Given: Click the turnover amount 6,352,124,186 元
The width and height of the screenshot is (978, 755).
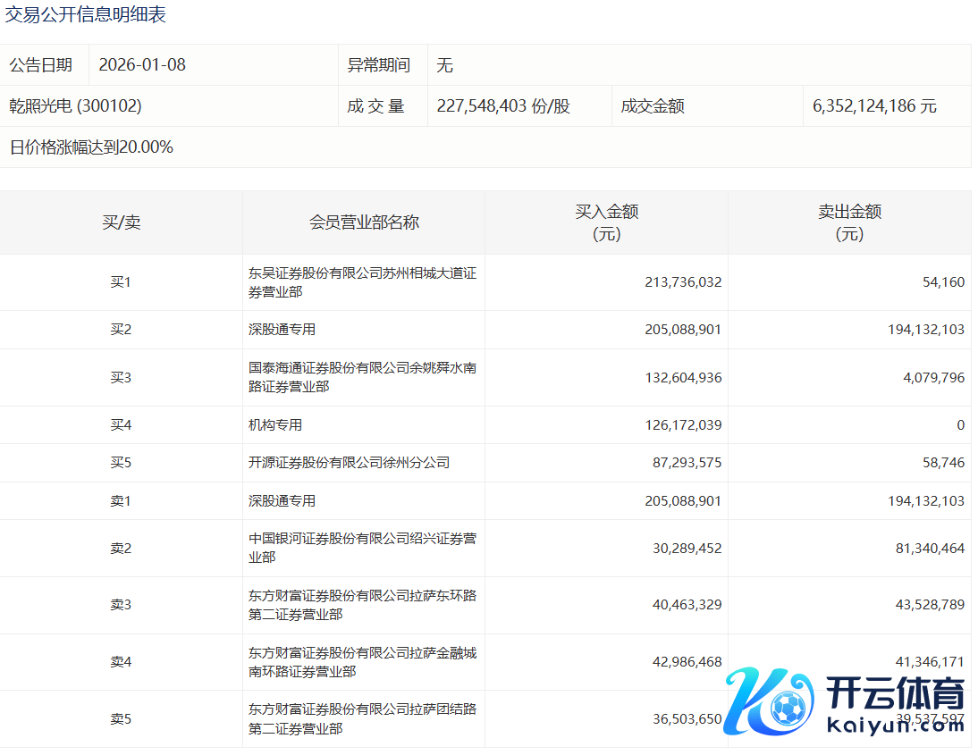Looking at the screenshot, I should coord(874,106).
